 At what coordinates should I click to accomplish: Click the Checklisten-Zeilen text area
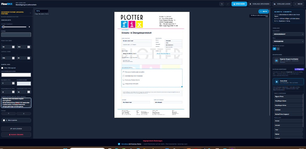pos(16,103)
